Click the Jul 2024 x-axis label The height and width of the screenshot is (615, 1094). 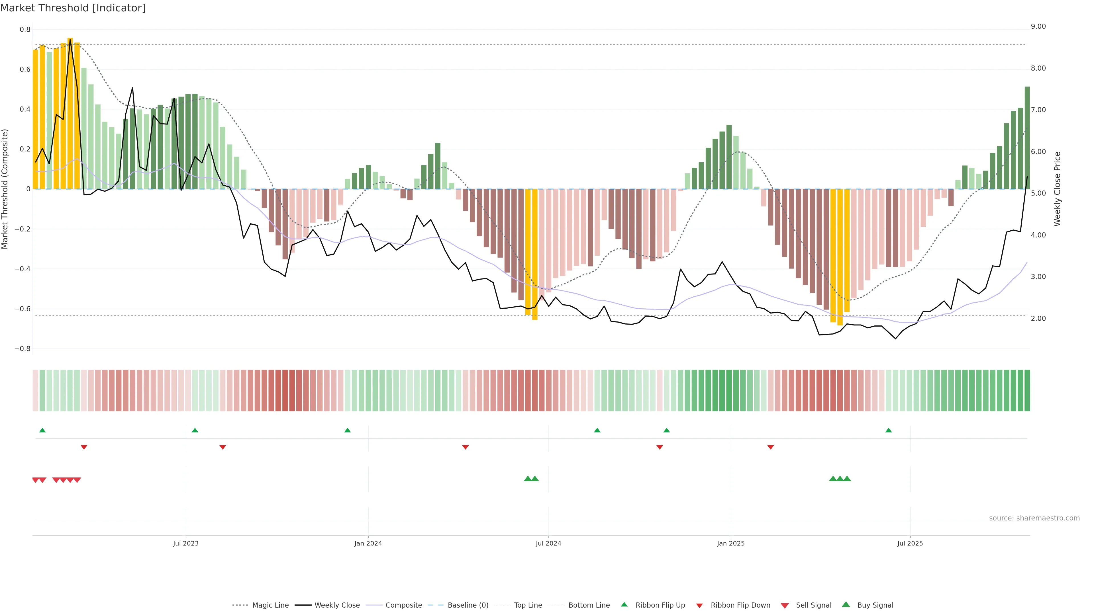point(548,543)
